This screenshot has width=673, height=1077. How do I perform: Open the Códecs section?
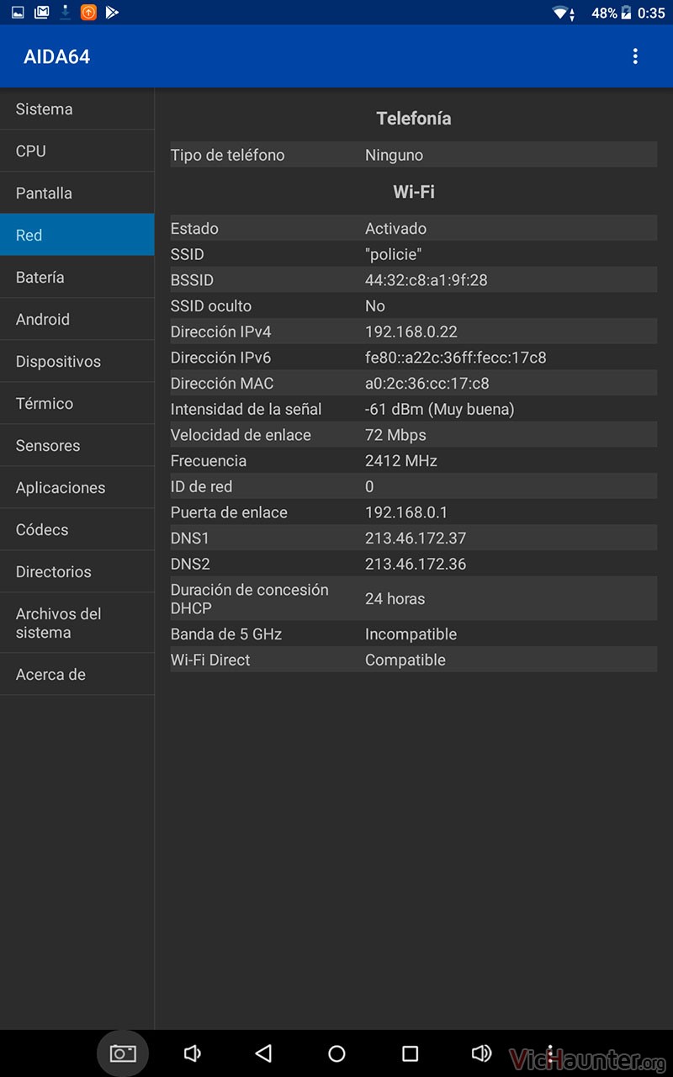point(77,529)
